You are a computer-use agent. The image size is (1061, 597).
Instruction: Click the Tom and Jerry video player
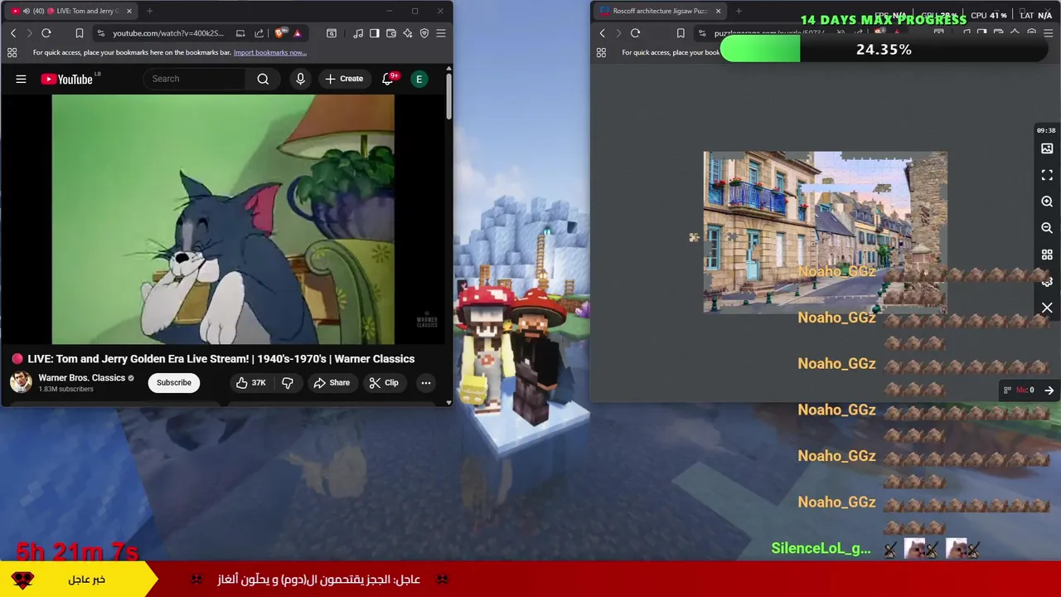click(x=223, y=219)
